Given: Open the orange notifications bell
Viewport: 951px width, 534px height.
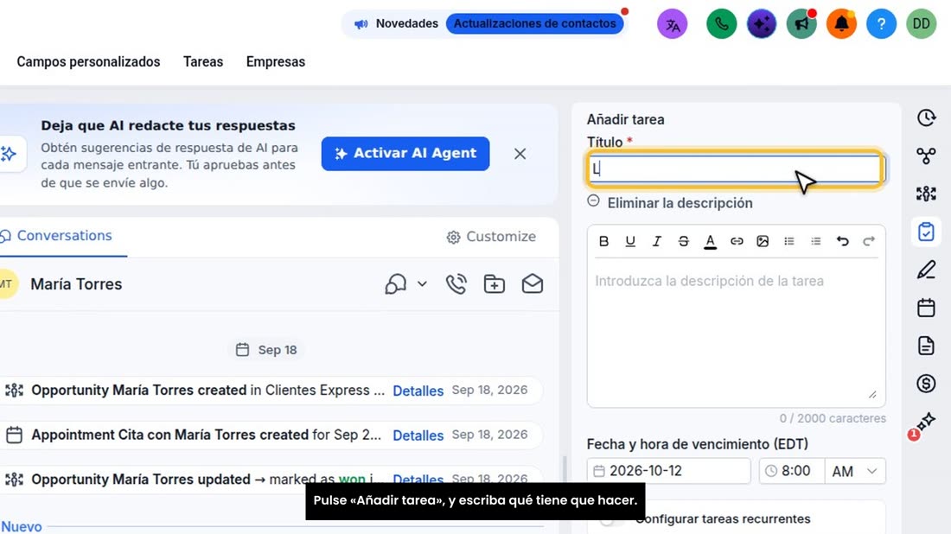Looking at the screenshot, I should point(841,24).
